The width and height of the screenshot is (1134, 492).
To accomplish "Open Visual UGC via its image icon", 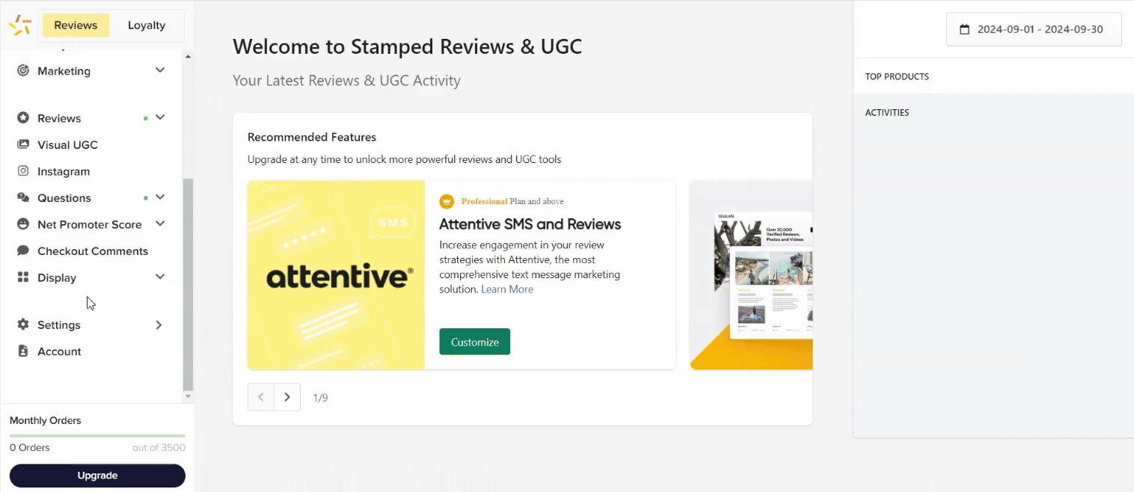I will (23, 144).
